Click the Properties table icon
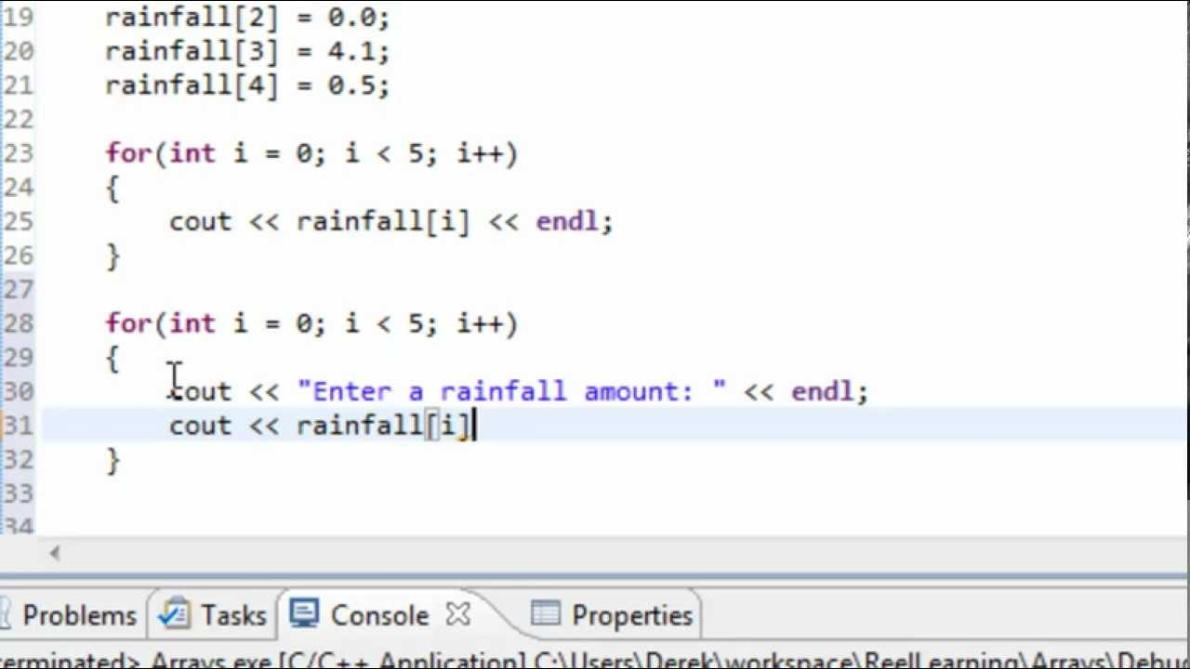 click(x=546, y=614)
